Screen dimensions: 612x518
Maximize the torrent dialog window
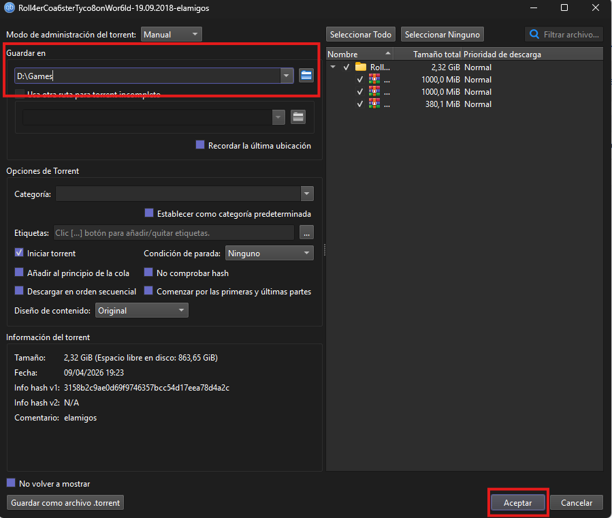click(x=564, y=7)
